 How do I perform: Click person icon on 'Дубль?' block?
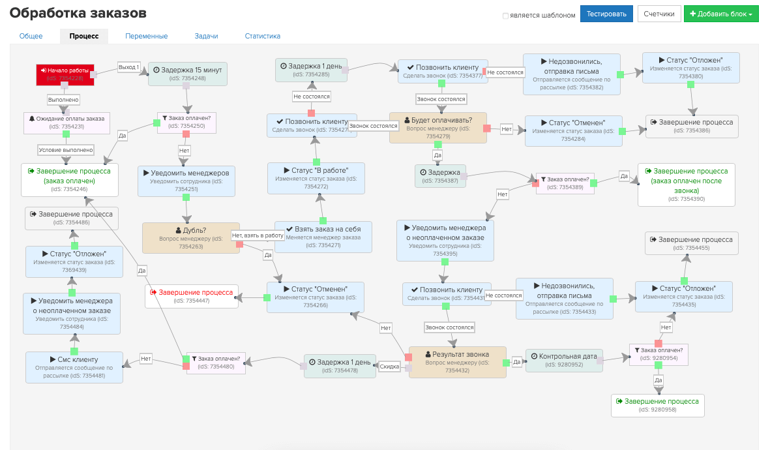pyautogui.click(x=179, y=230)
